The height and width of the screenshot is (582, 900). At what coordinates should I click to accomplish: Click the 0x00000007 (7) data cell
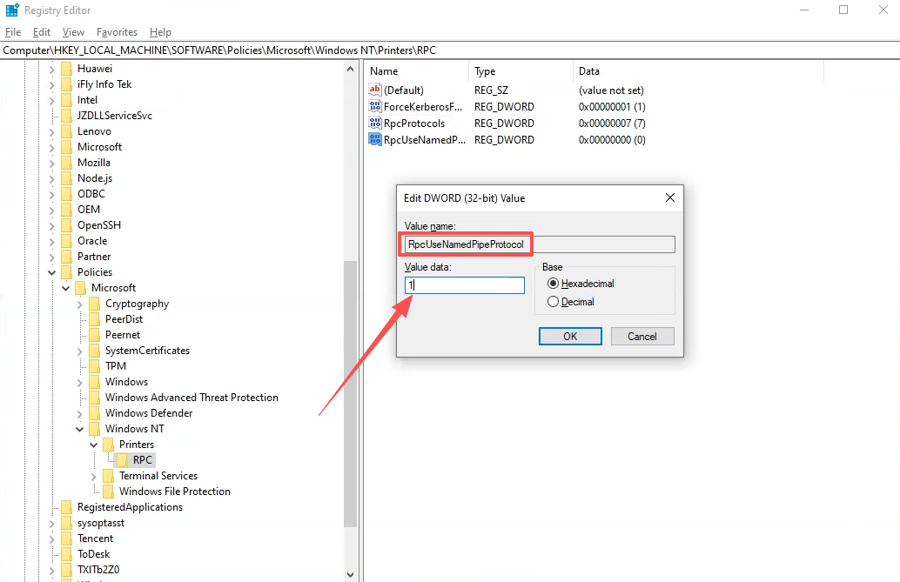tap(612, 124)
